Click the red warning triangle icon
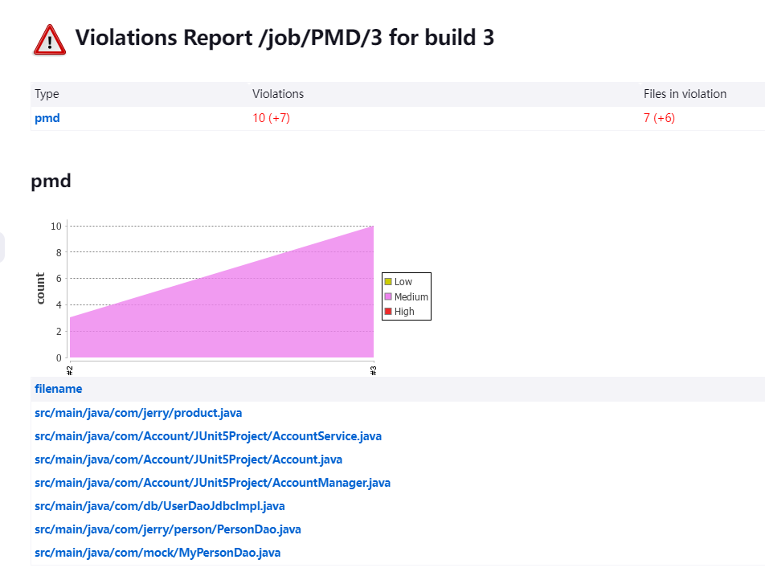This screenshot has width=765, height=580. pyautogui.click(x=49, y=40)
